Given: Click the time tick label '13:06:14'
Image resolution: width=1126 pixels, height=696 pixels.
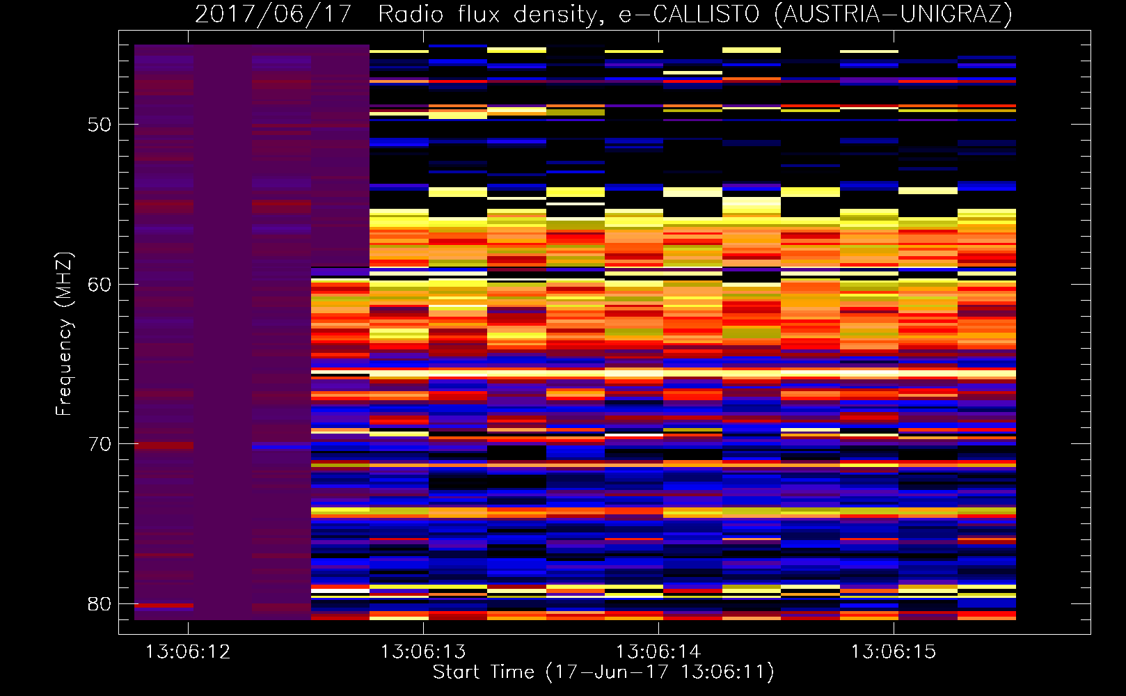Looking at the screenshot, I should [658, 652].
